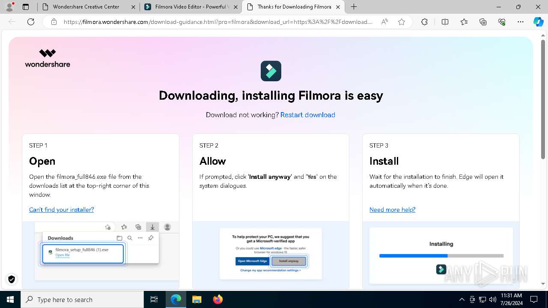Click the privacy shield badge
This screenshot has height=308, width=548.
point(12,279)
